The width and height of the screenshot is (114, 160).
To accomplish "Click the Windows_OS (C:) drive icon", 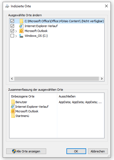I will [x=21, y=36].
